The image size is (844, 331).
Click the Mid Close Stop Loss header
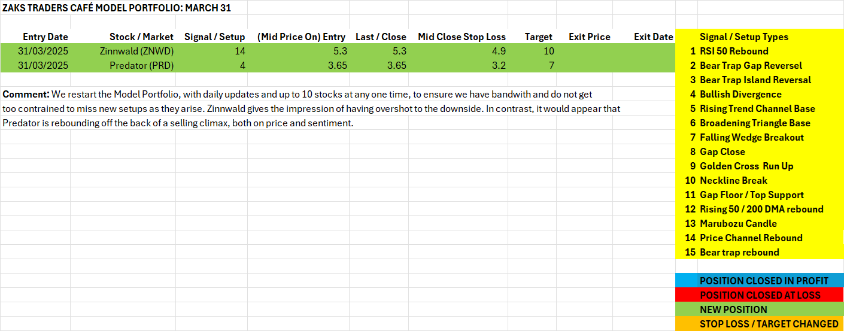(462, 37)
